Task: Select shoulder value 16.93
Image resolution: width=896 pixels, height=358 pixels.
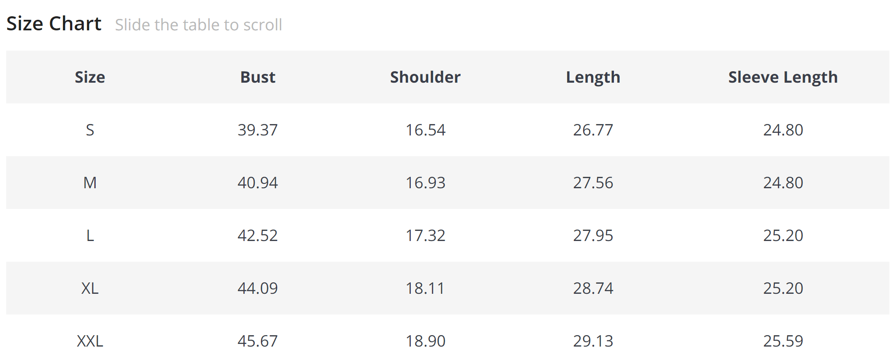Action: [x=425, y=183]
